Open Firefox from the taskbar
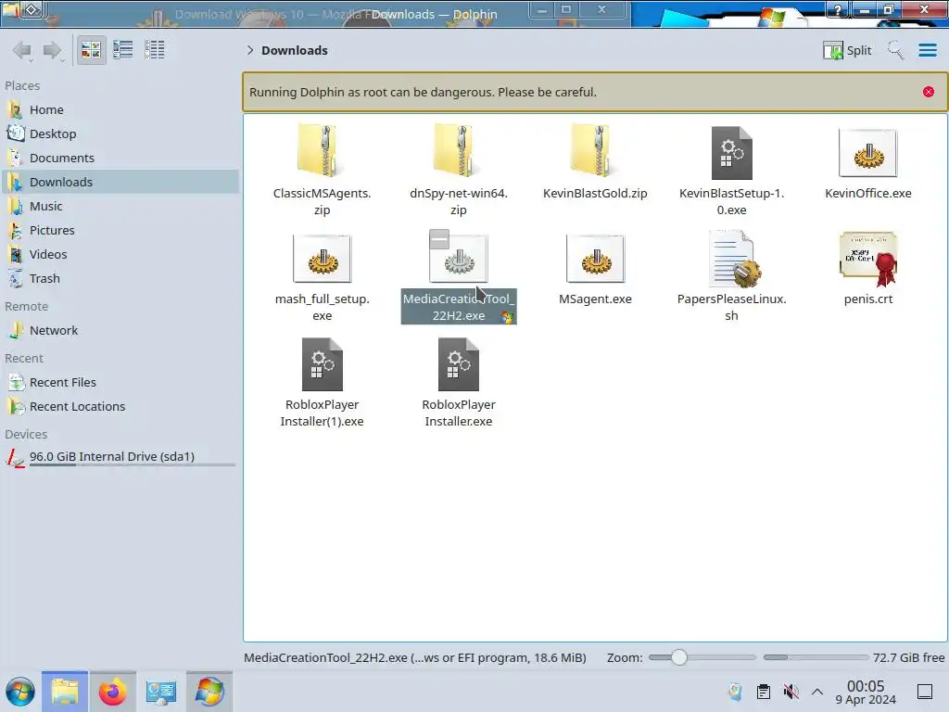Screen dimensions: 949x712 tap(112, 692)
